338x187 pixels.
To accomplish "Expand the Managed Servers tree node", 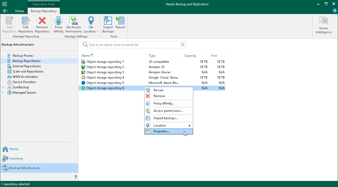I will click(x=2, y=93).
